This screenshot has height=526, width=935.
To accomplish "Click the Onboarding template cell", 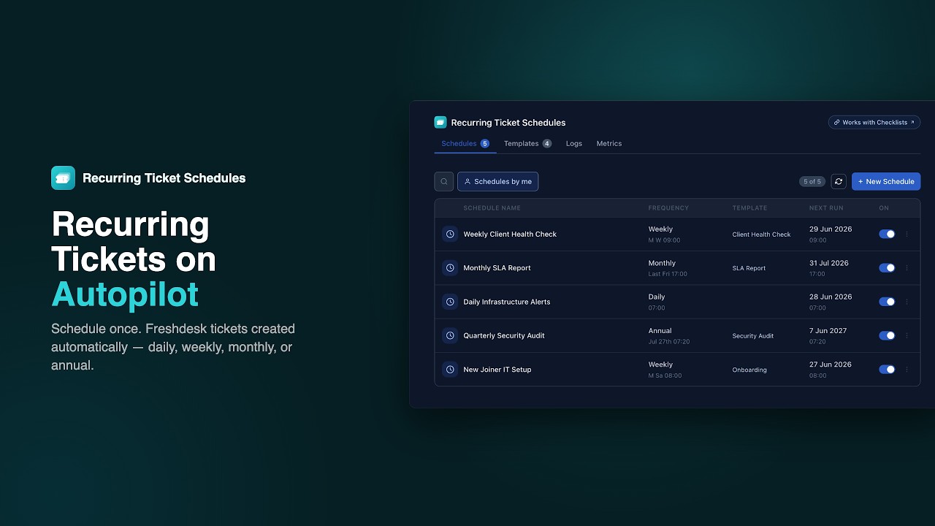I will (749, 370).
